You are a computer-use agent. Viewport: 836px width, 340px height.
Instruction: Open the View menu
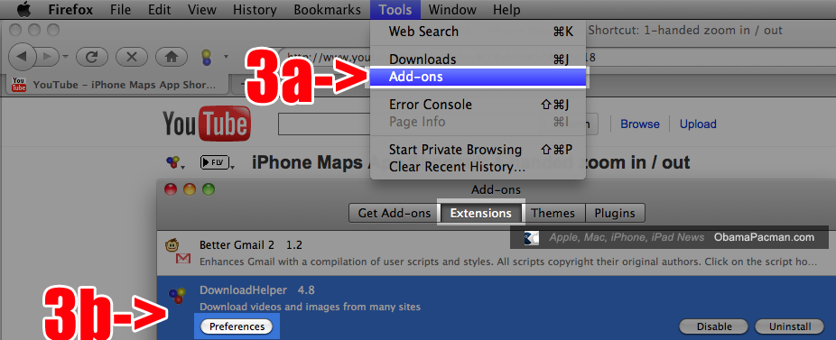pyautogui.click(x=202, y=10)
